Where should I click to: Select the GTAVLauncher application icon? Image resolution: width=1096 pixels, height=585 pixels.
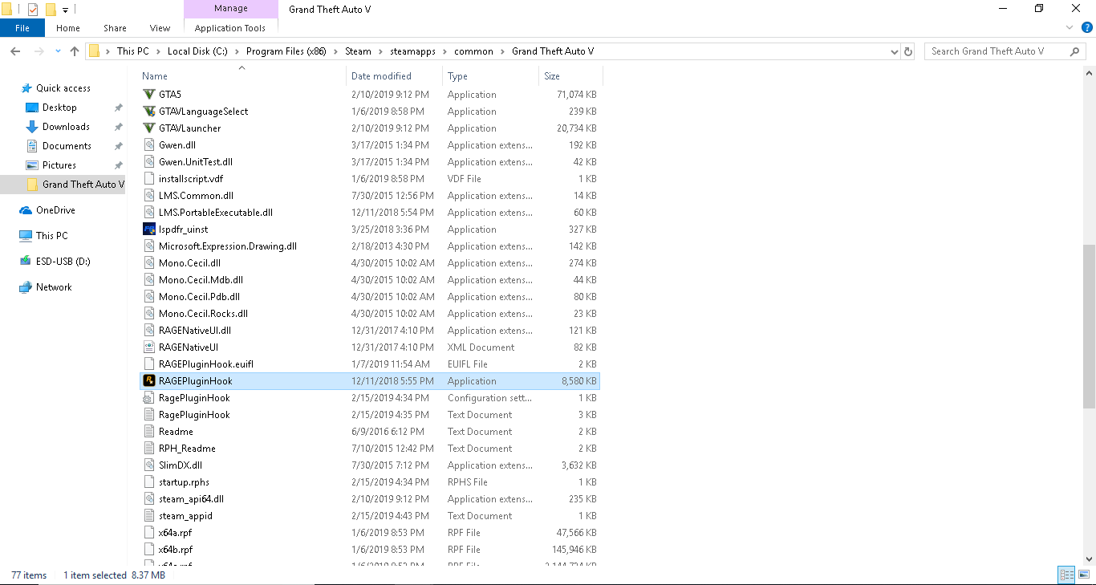pyautogui.click(x=149, y=128)
